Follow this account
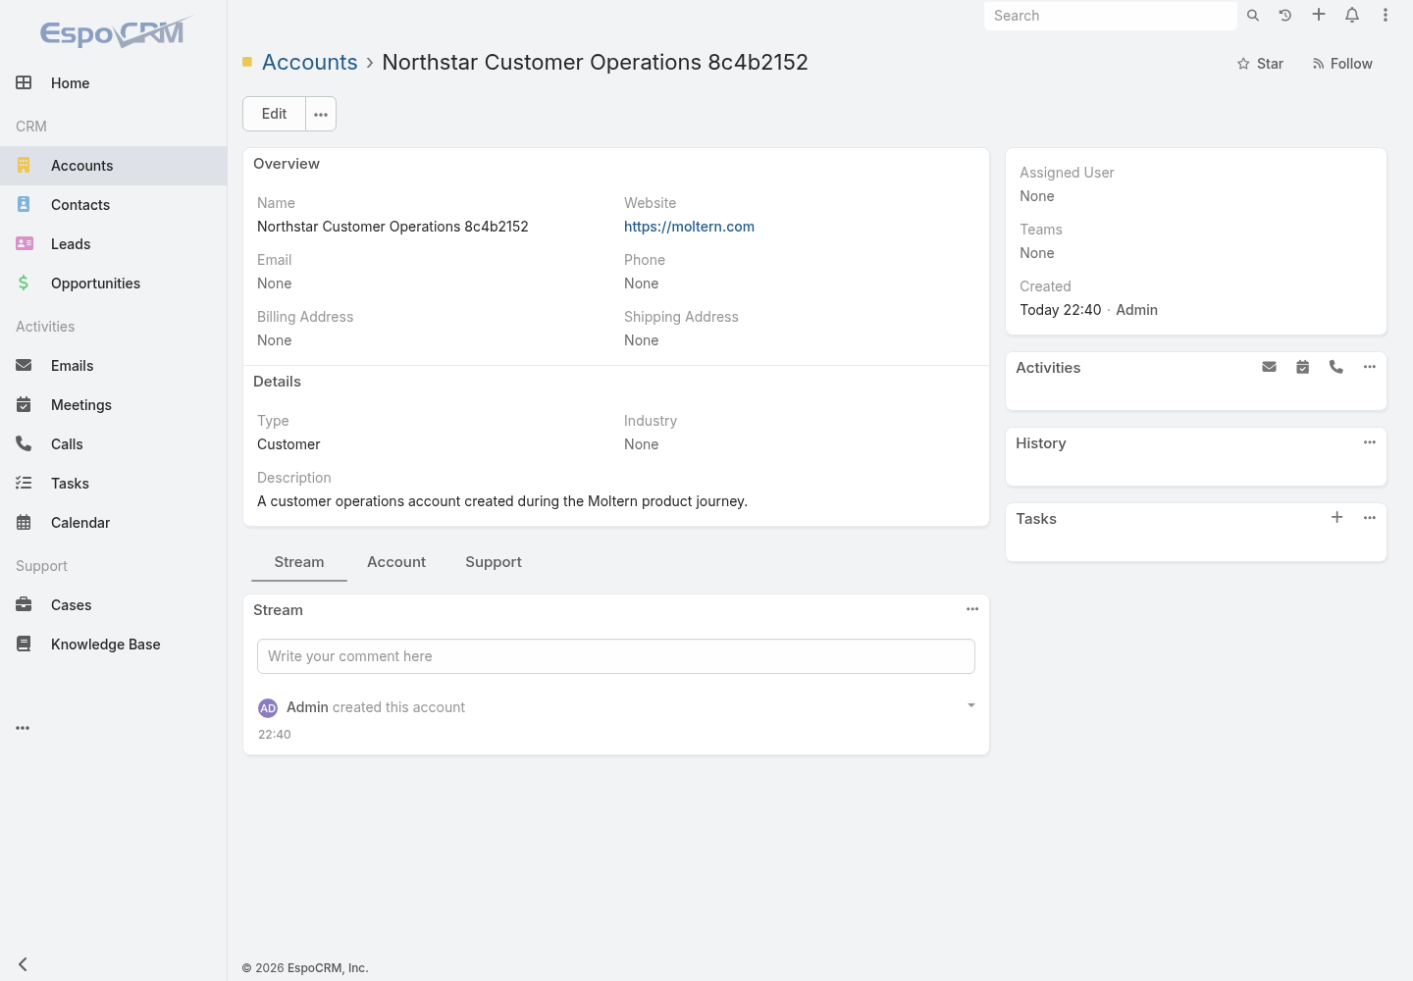Image resolution: width=1413 pixels, height=981 pixels. [x=1342, y=64]
